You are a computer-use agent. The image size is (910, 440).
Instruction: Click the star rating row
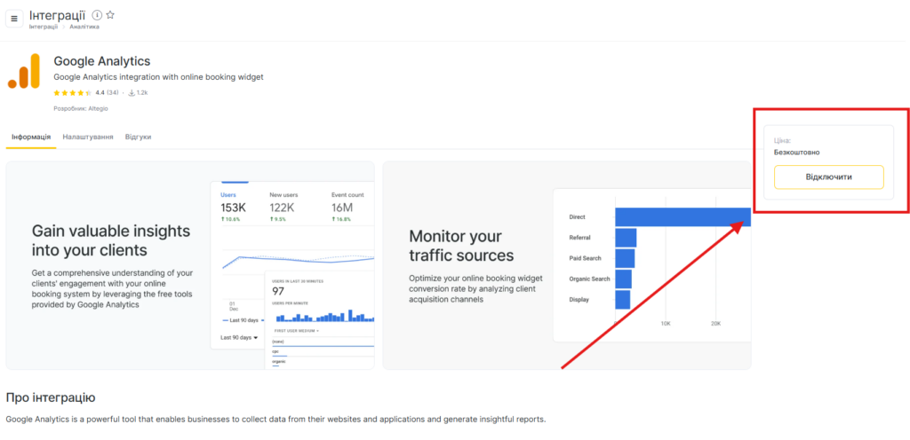tap(72, 92)
